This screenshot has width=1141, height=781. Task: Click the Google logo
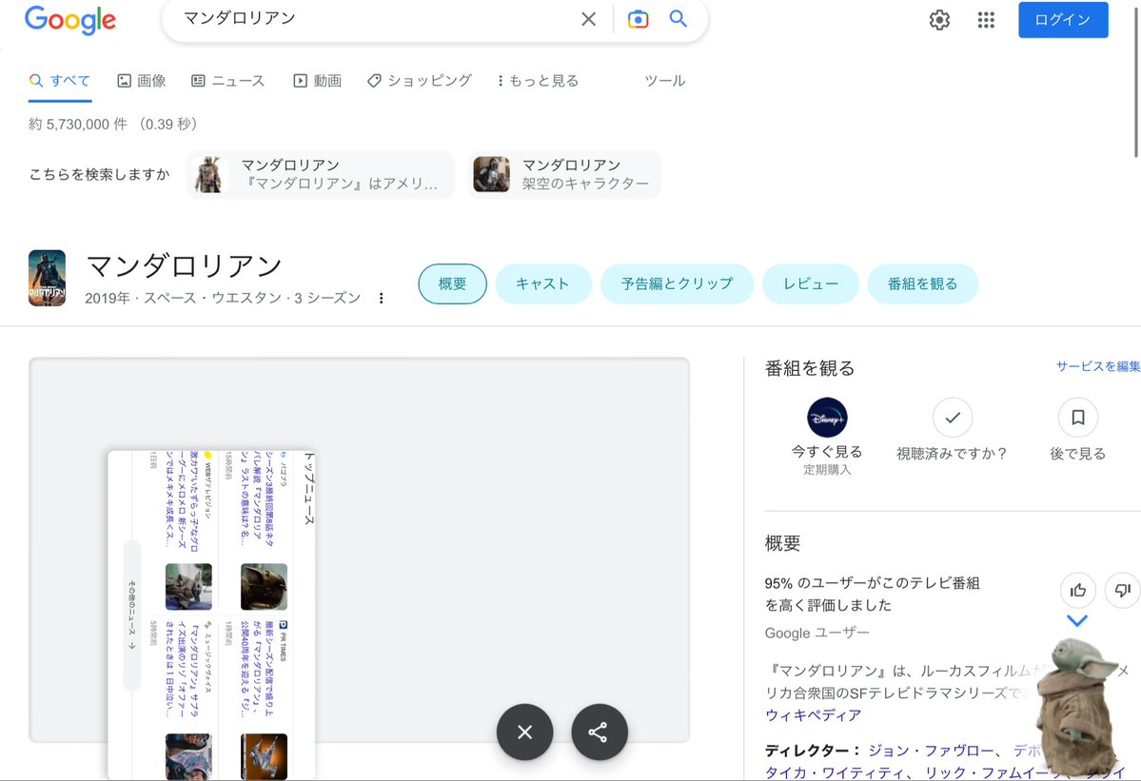[x=69, y=20]
